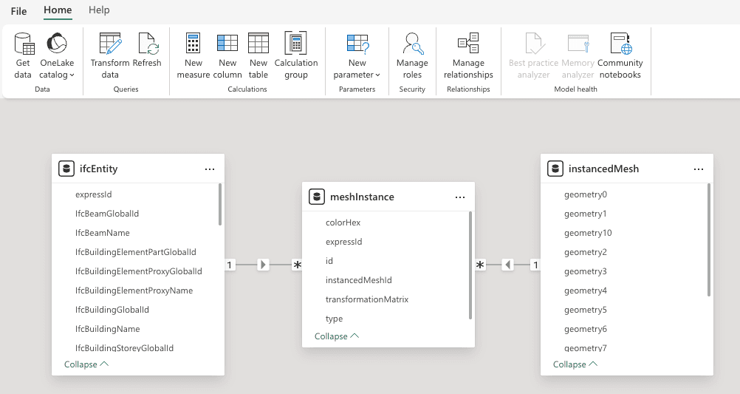Add a New column
The width and height of the screenshot is (740, 394).
tap(227, 45)
